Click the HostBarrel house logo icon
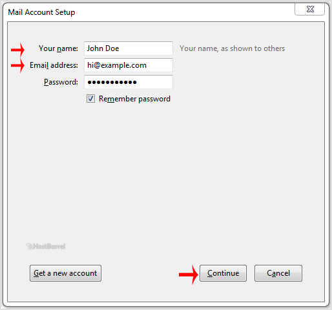The image size is (332, 310). (x=29, y=246)
